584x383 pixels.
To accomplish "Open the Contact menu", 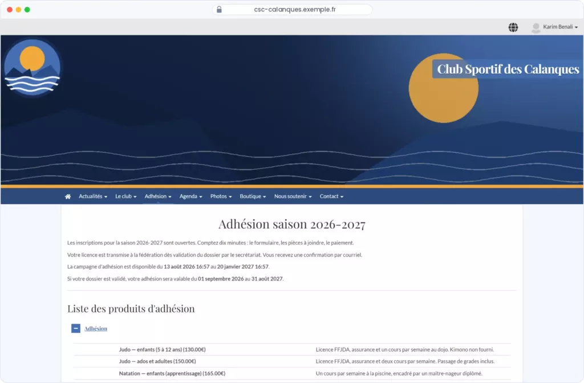I will coord(331,196).
